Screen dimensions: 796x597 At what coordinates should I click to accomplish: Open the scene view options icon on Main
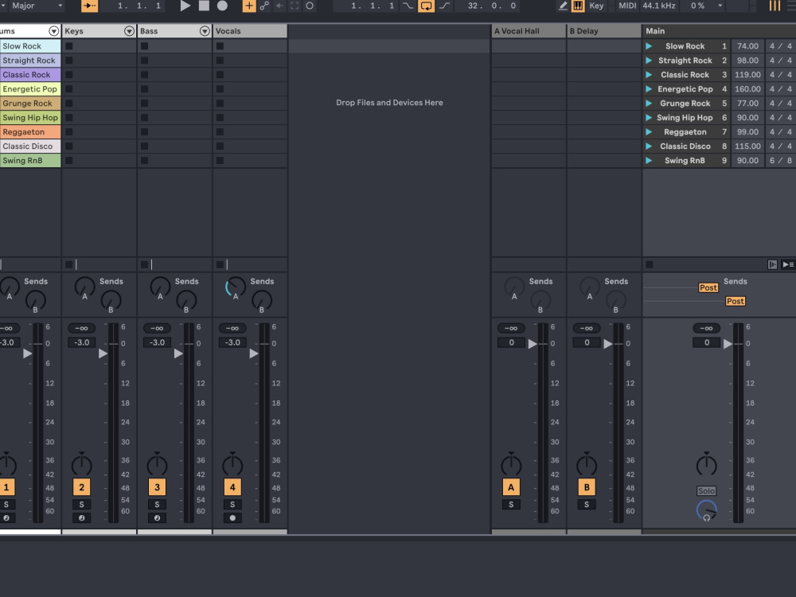[x=788, y=264]
